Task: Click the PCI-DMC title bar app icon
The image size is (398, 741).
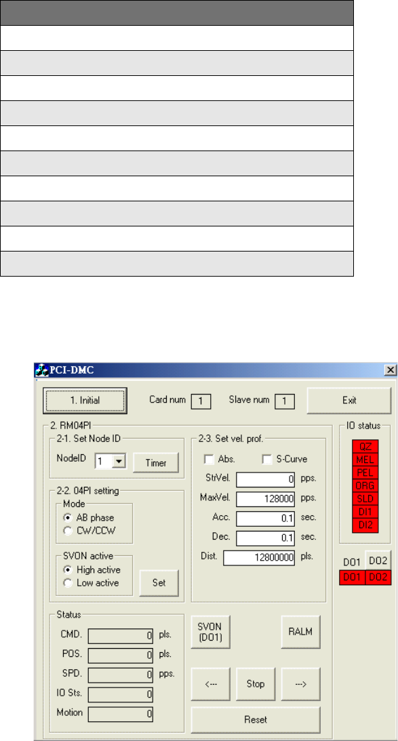Action: point(43,369)
